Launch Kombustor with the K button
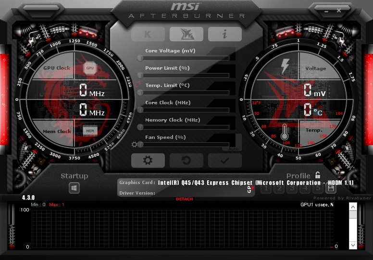Viewport: 373px width, 260px height. [148, 34]
